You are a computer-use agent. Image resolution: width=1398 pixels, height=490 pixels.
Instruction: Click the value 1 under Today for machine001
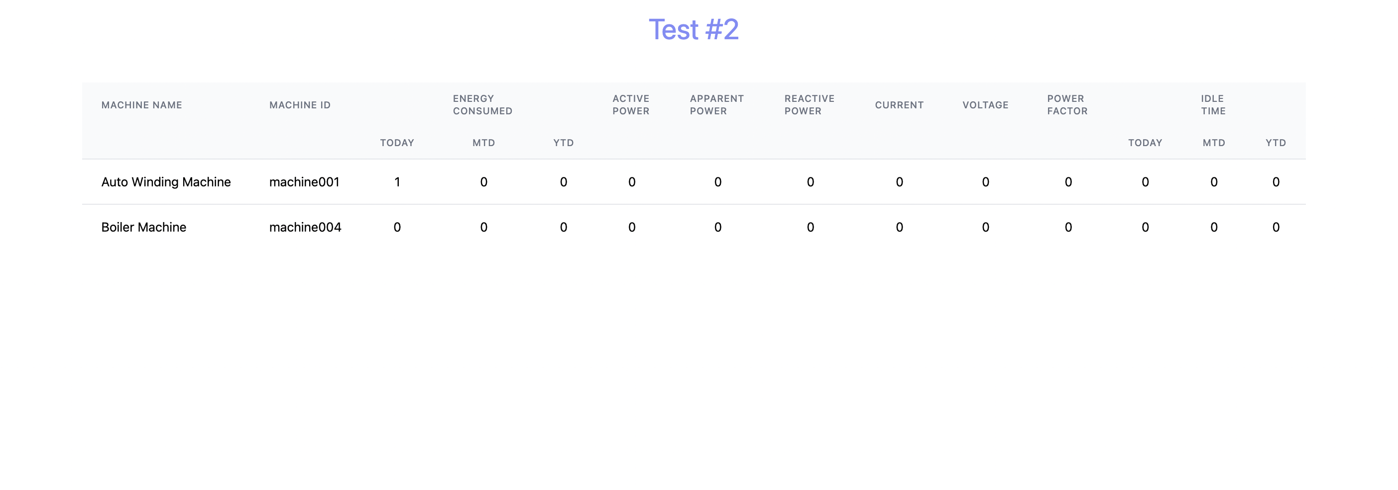[397, 182]
